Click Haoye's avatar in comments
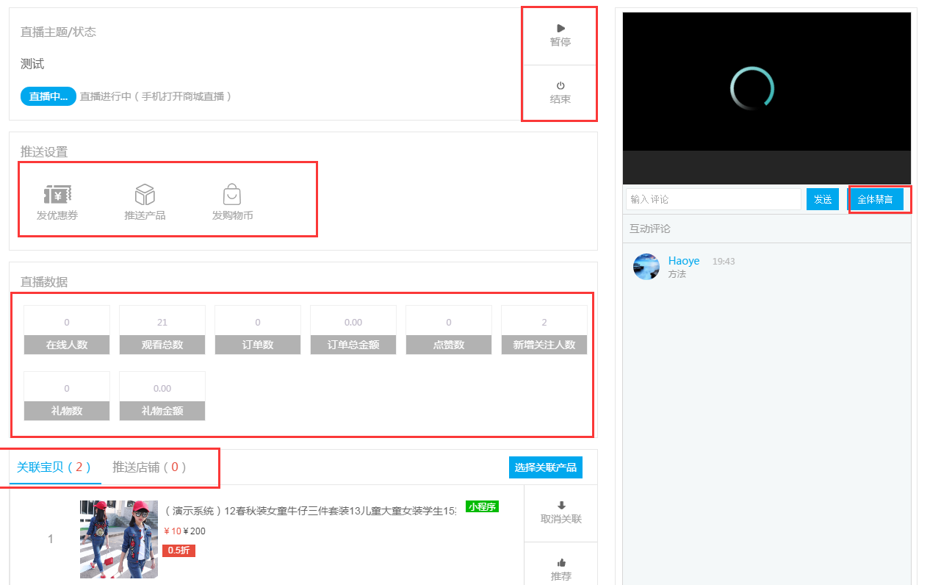Image resolution: width=941 pixels, height=585 pixels. (x=646, y=267)
